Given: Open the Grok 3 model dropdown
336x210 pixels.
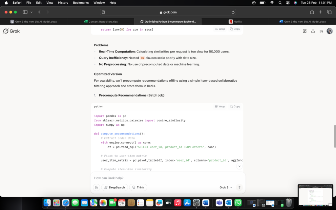Looking at the screenshot, I should 226,187.
